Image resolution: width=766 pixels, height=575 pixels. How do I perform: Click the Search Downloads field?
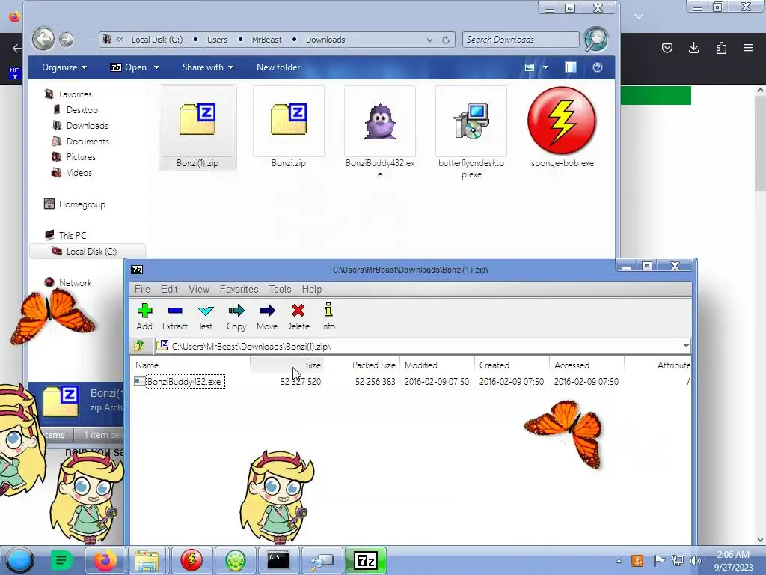521,40
